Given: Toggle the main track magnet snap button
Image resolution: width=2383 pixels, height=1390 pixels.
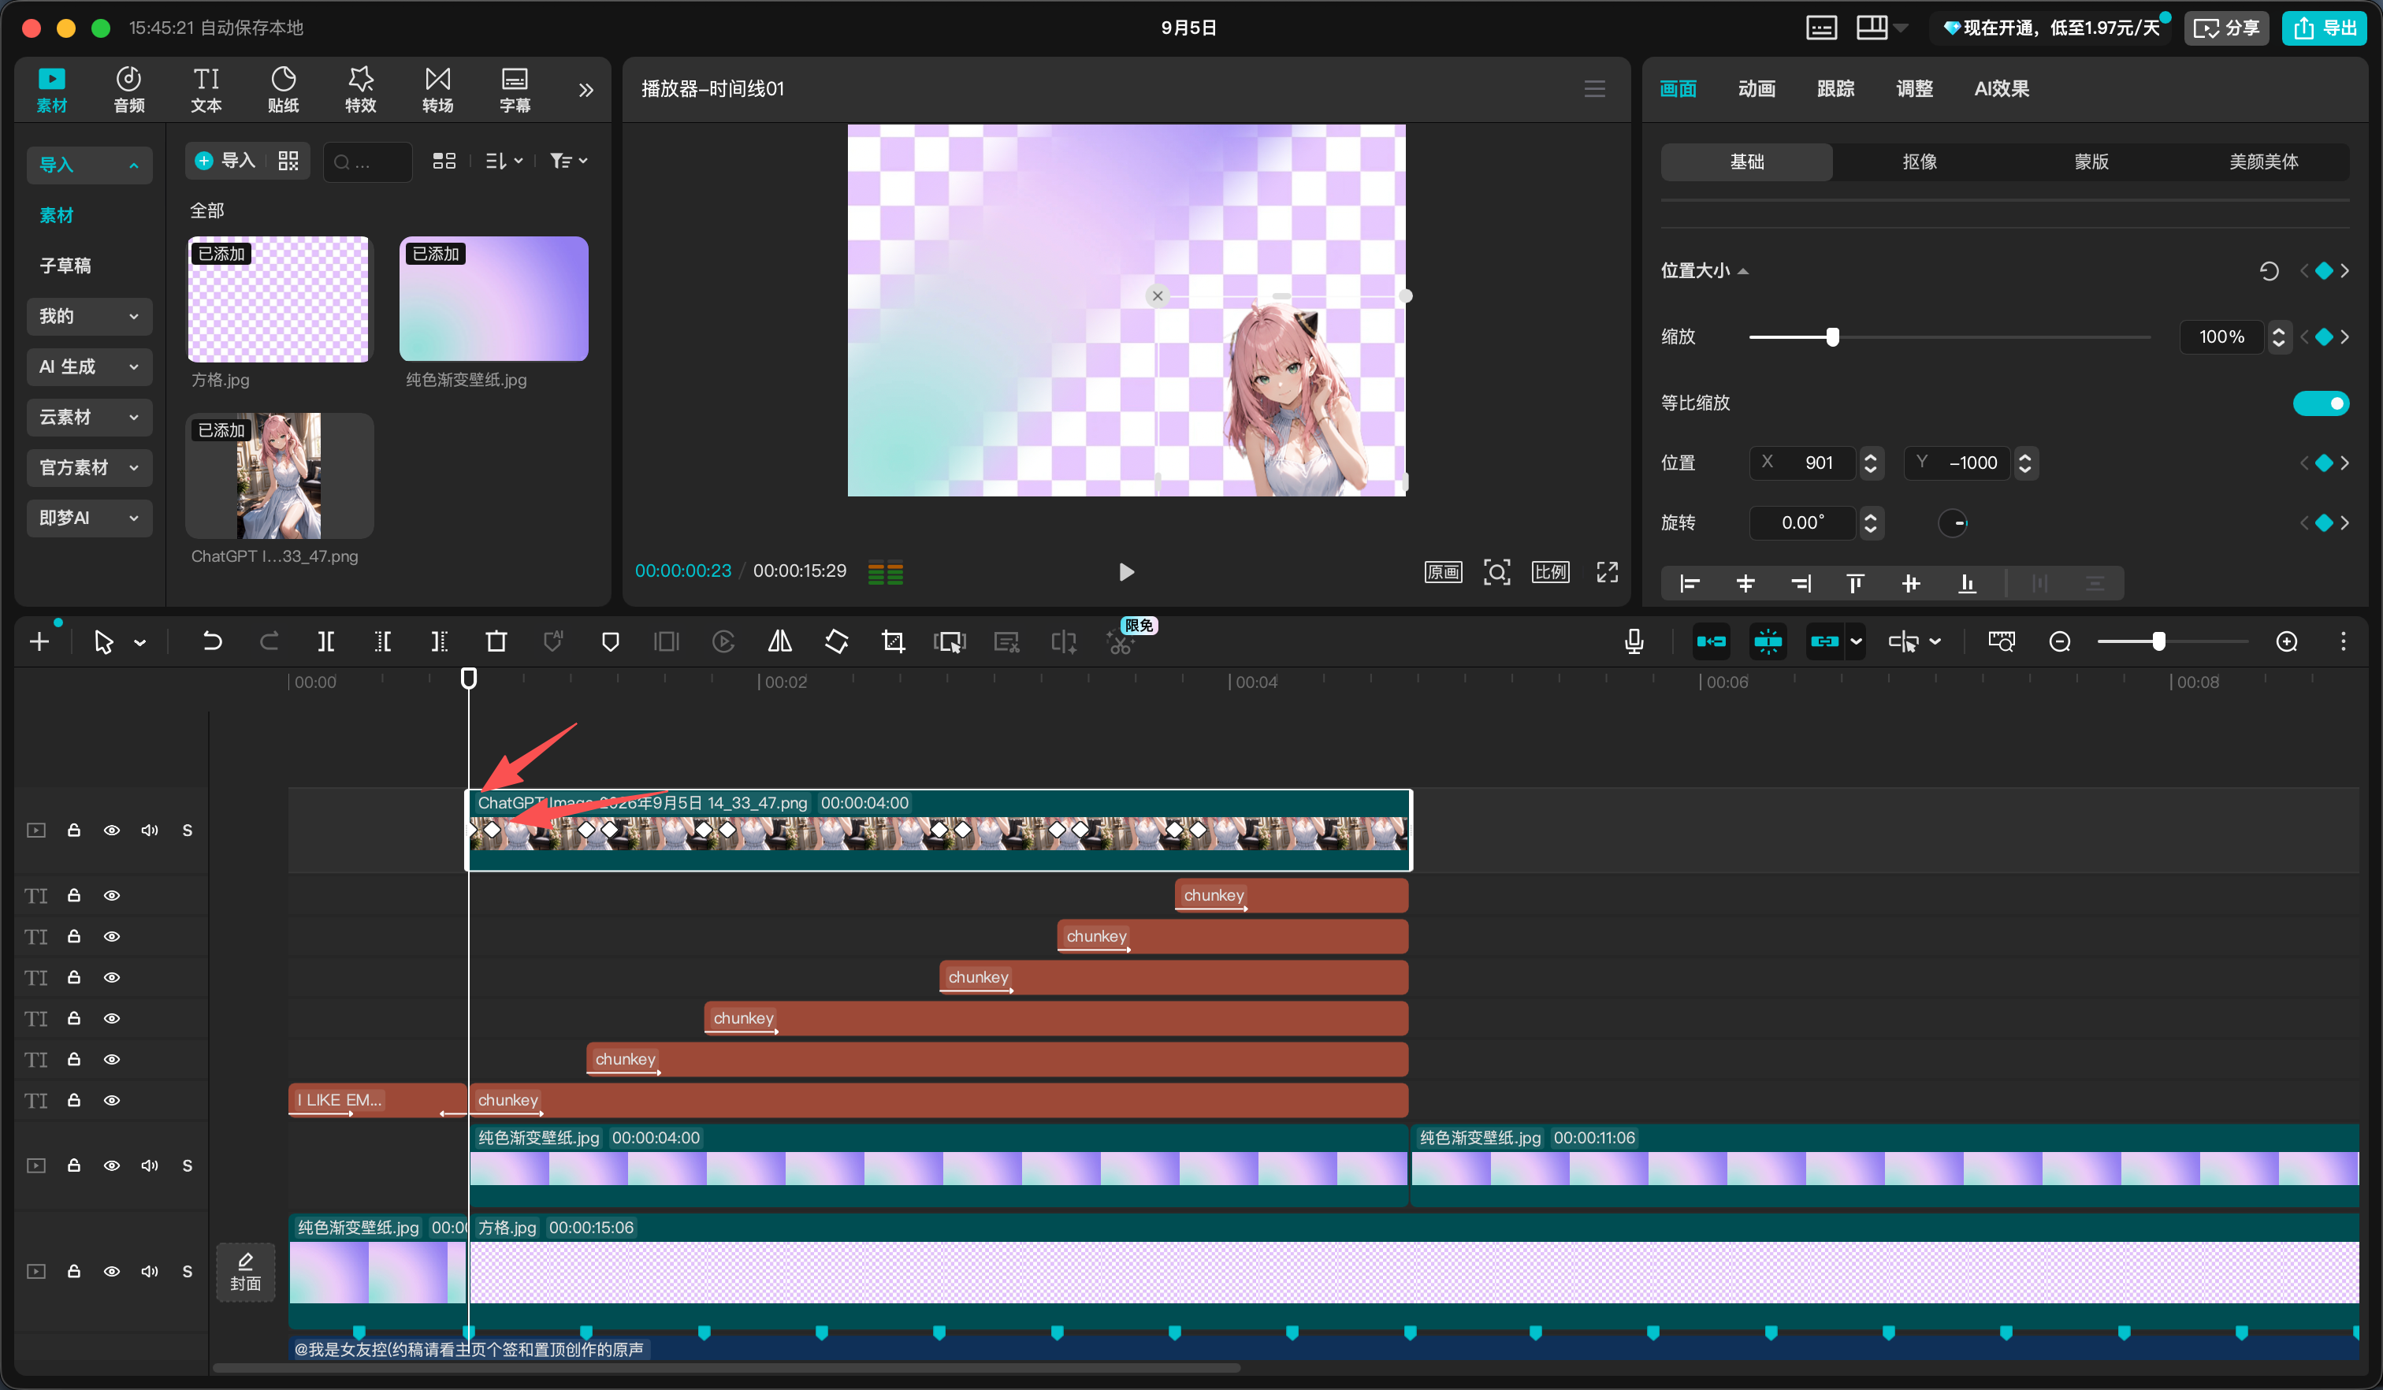Looking at the screenshot, I should click(x=1711, y=642).
